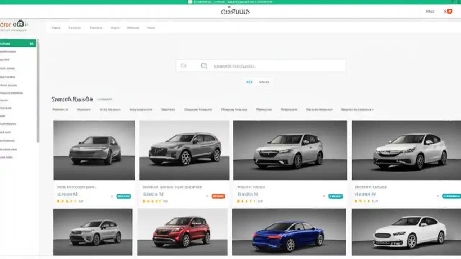Open the rightmost filter dropdown above the car grid
The height and width of the screenshot is (259, 461).
[x=358, y=109]
